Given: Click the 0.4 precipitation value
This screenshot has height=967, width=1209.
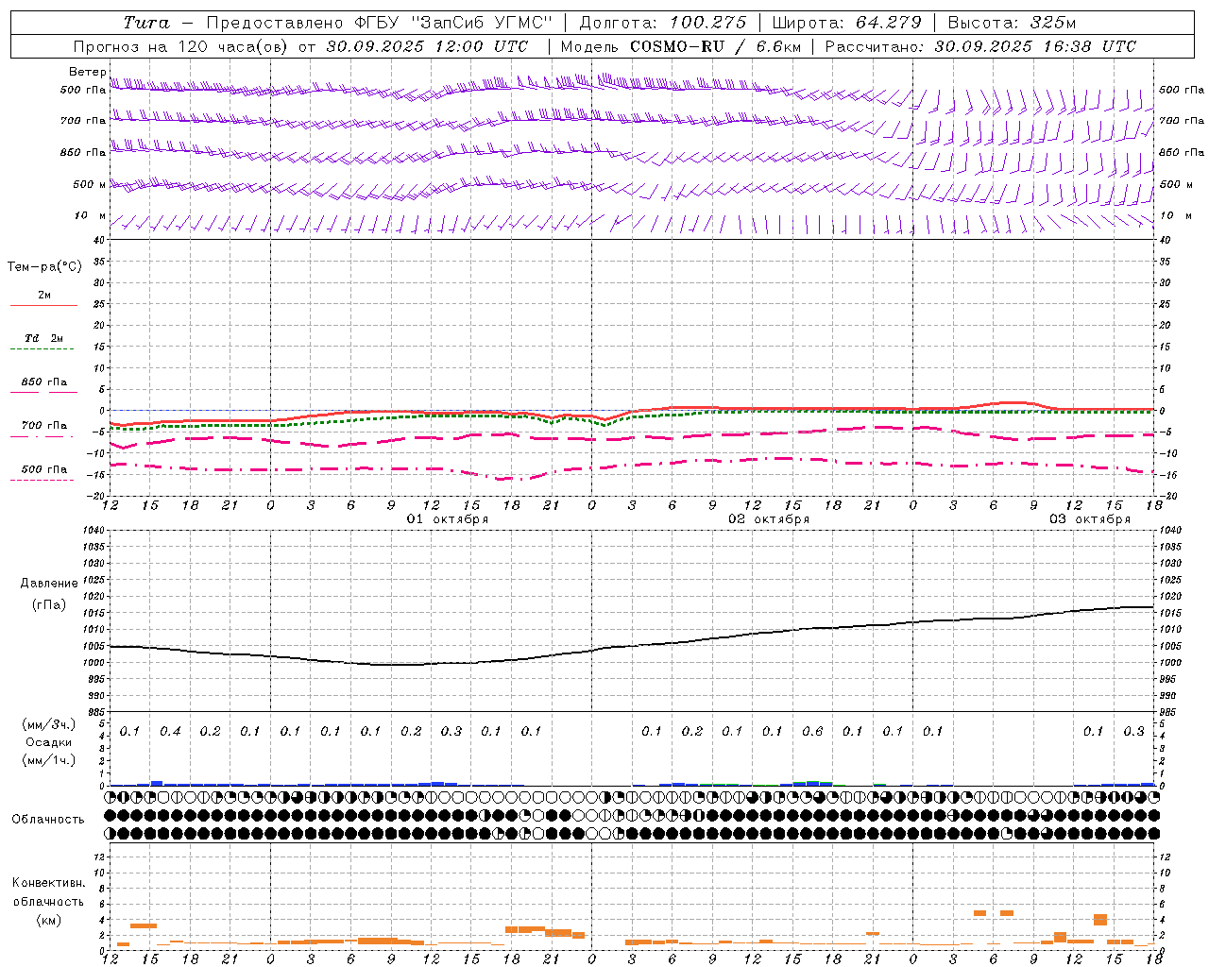Looking at the screenshot, I should point(170,732).
